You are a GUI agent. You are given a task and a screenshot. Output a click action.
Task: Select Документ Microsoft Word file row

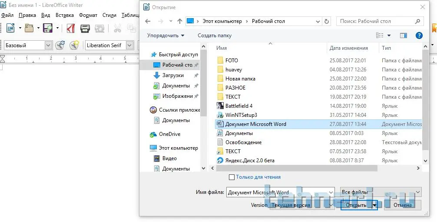click(x=318, y=124)
